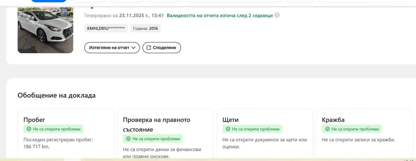Select the 186 717 km mileage value
The height and width of the screenshot is (161, 416).
pos(36,147)
